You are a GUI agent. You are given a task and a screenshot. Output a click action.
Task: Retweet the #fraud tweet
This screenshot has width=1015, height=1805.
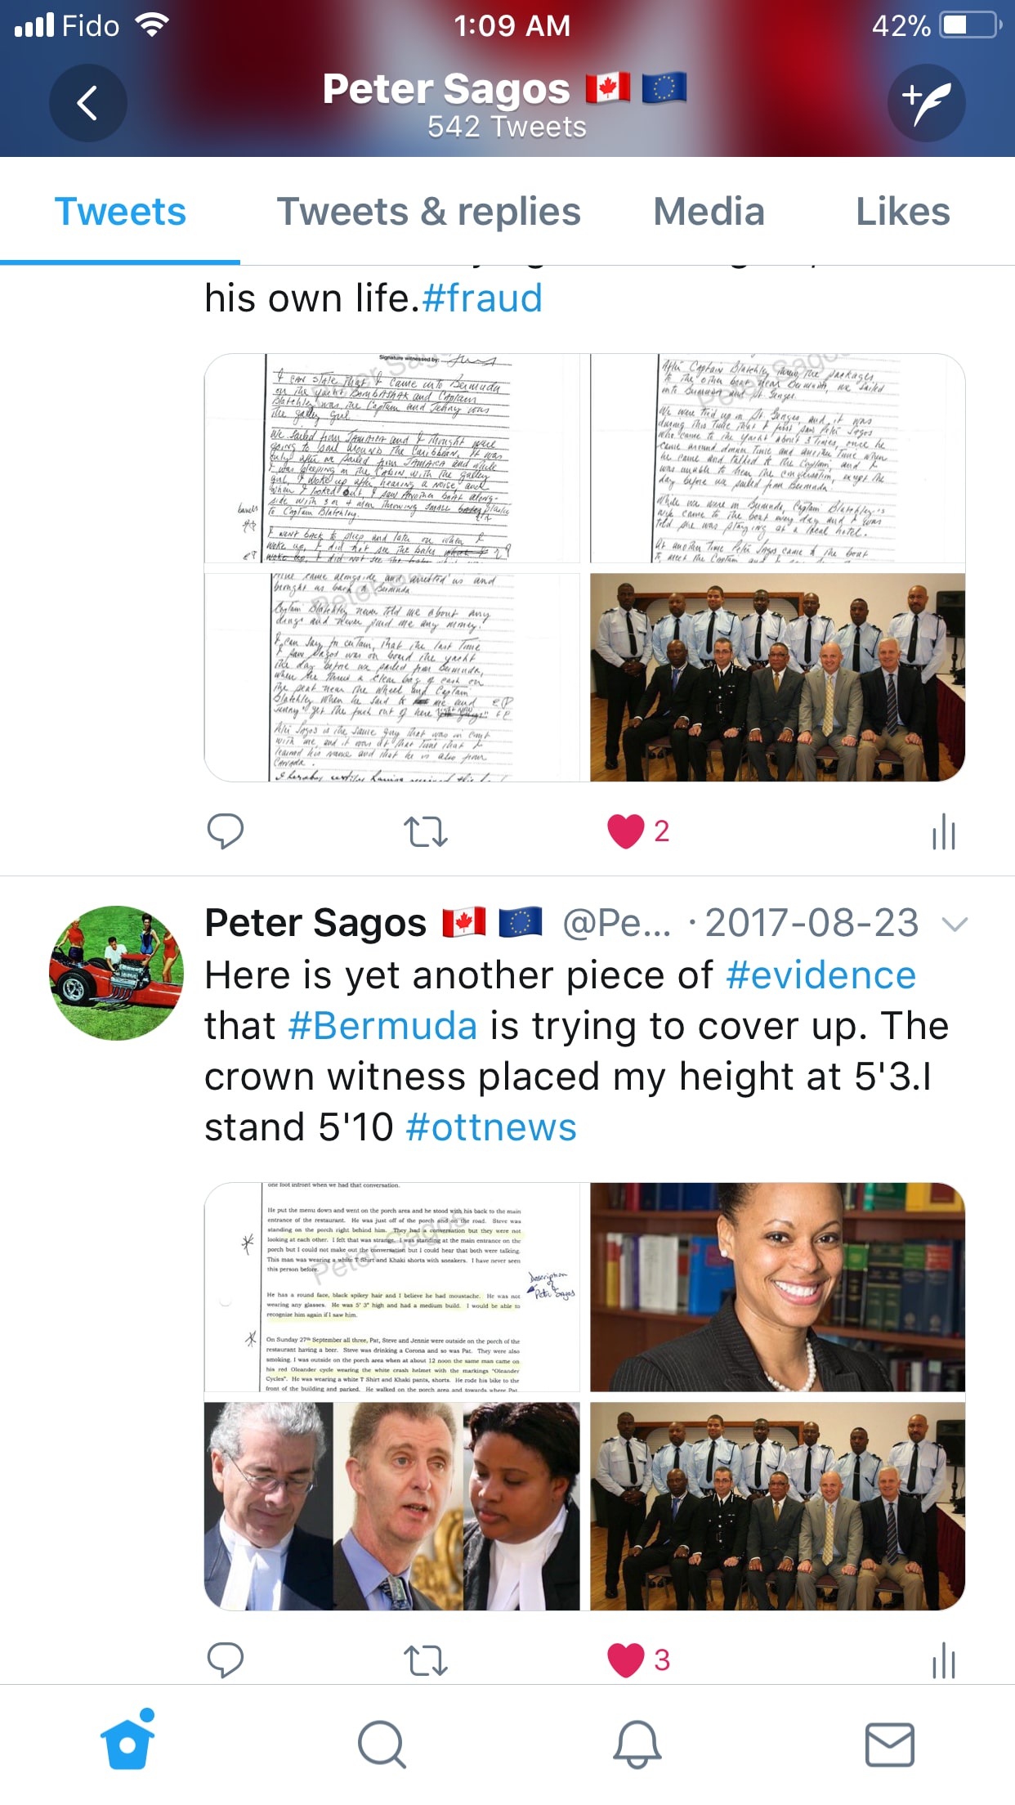tap(426, 832)
